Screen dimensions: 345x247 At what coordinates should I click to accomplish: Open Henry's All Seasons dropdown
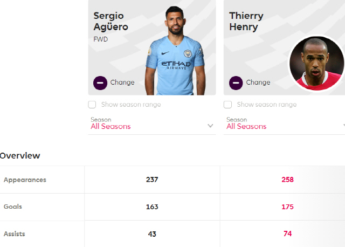point(284,125)
